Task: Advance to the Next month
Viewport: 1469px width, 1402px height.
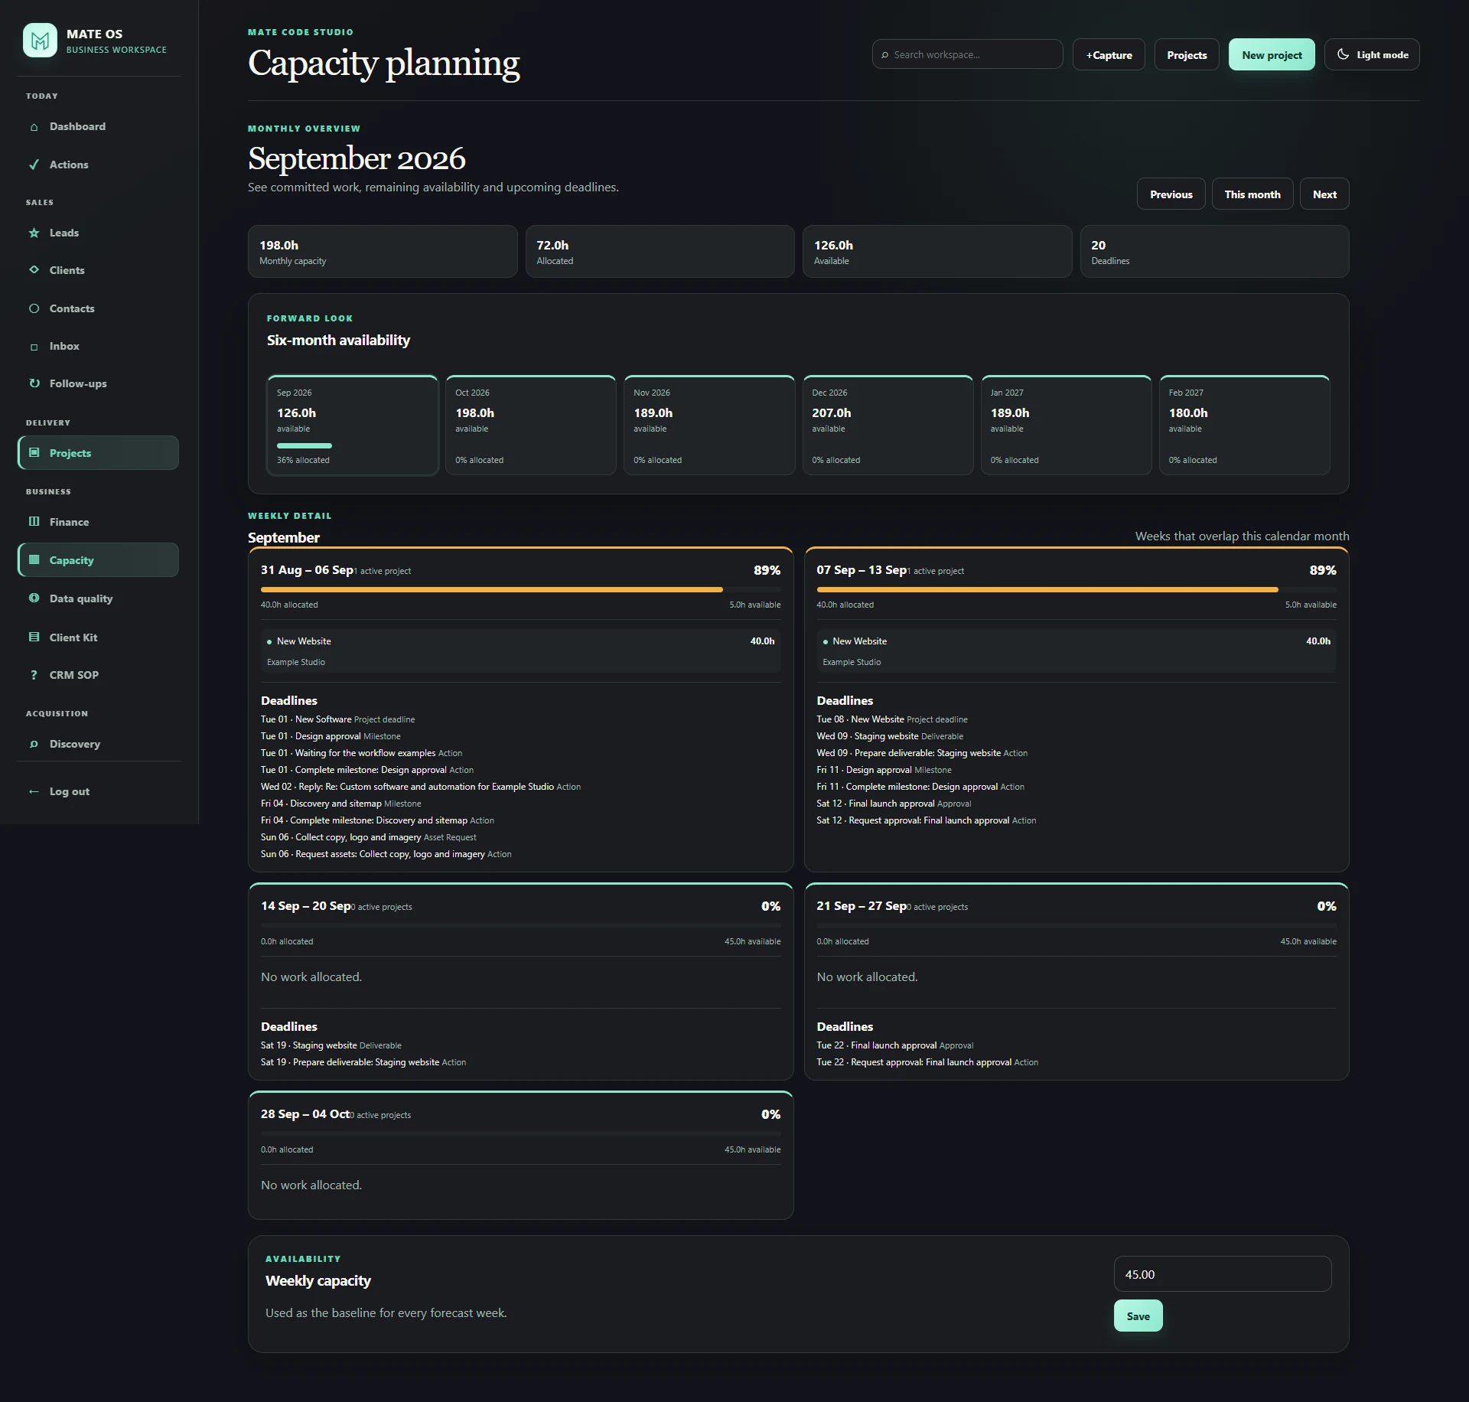Action: click(1324, 194)
